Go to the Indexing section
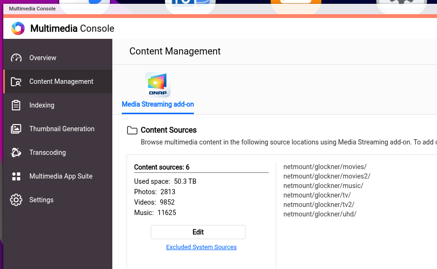 tap(42, 105)
